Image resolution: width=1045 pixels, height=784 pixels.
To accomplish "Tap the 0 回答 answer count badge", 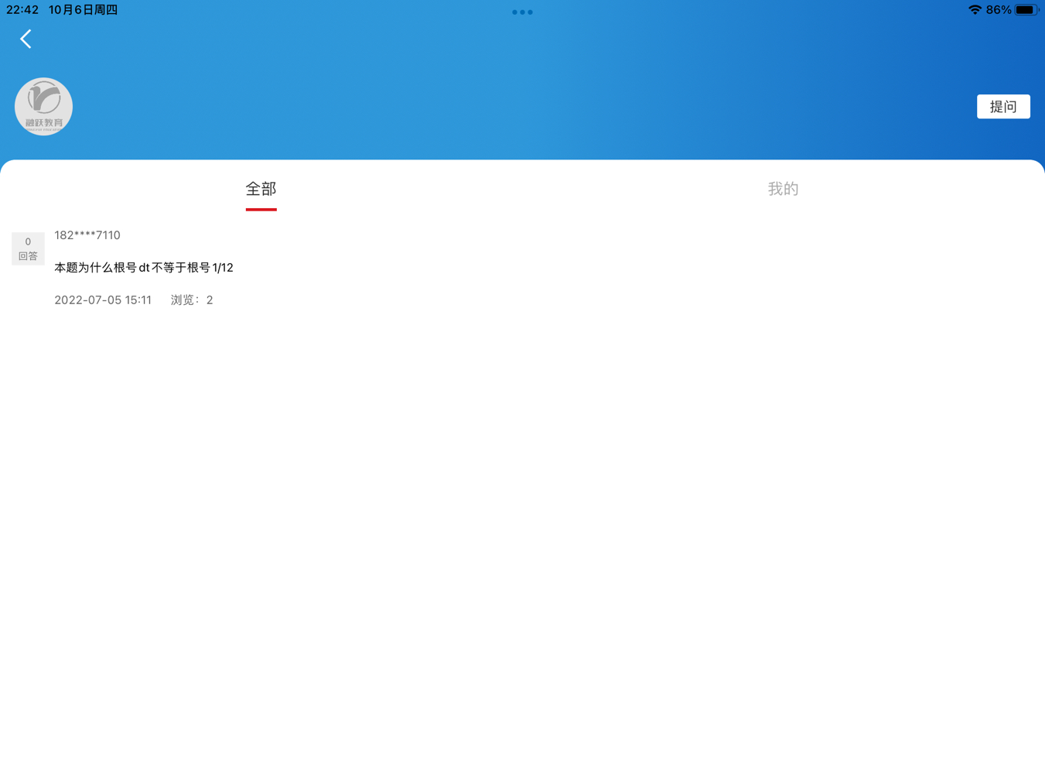I will click(x=28, y=248).
